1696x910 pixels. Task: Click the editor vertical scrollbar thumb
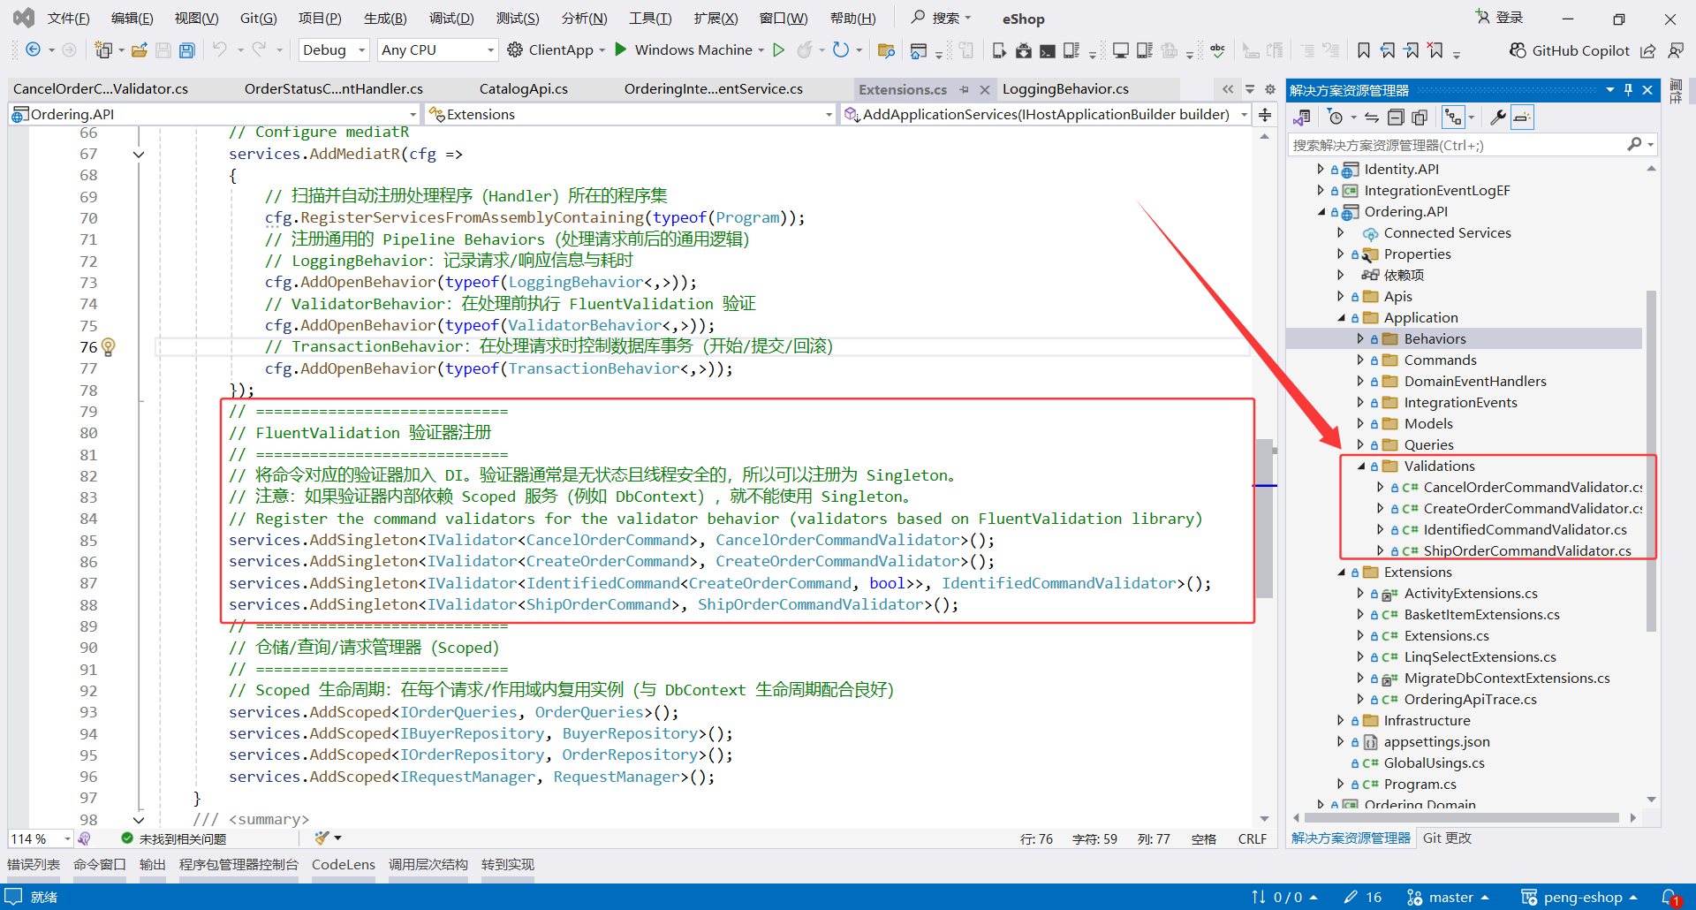pyautogui.click(x=1265, y=519)
